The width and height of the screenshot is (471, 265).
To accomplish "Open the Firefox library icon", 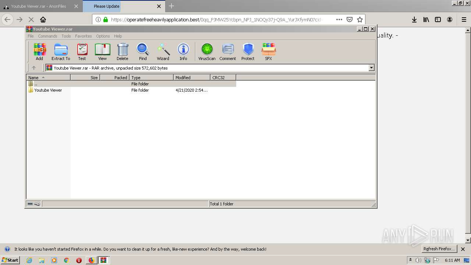I will point(426,20).
